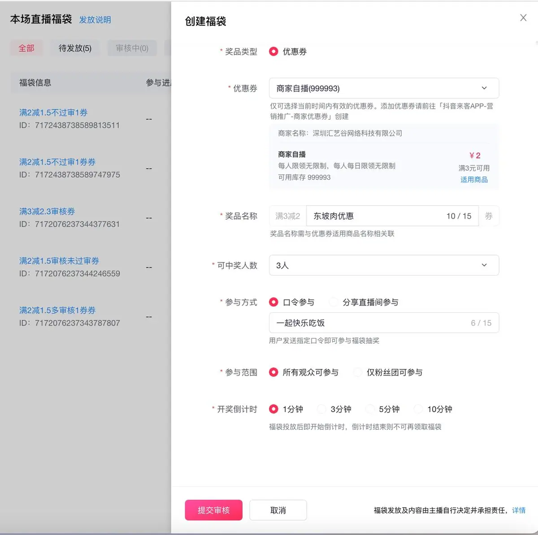Open 满3减2.3审核券 entry

point(47,211)
